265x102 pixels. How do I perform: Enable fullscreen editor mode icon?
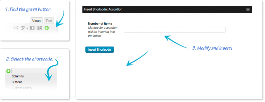[32, 28]
